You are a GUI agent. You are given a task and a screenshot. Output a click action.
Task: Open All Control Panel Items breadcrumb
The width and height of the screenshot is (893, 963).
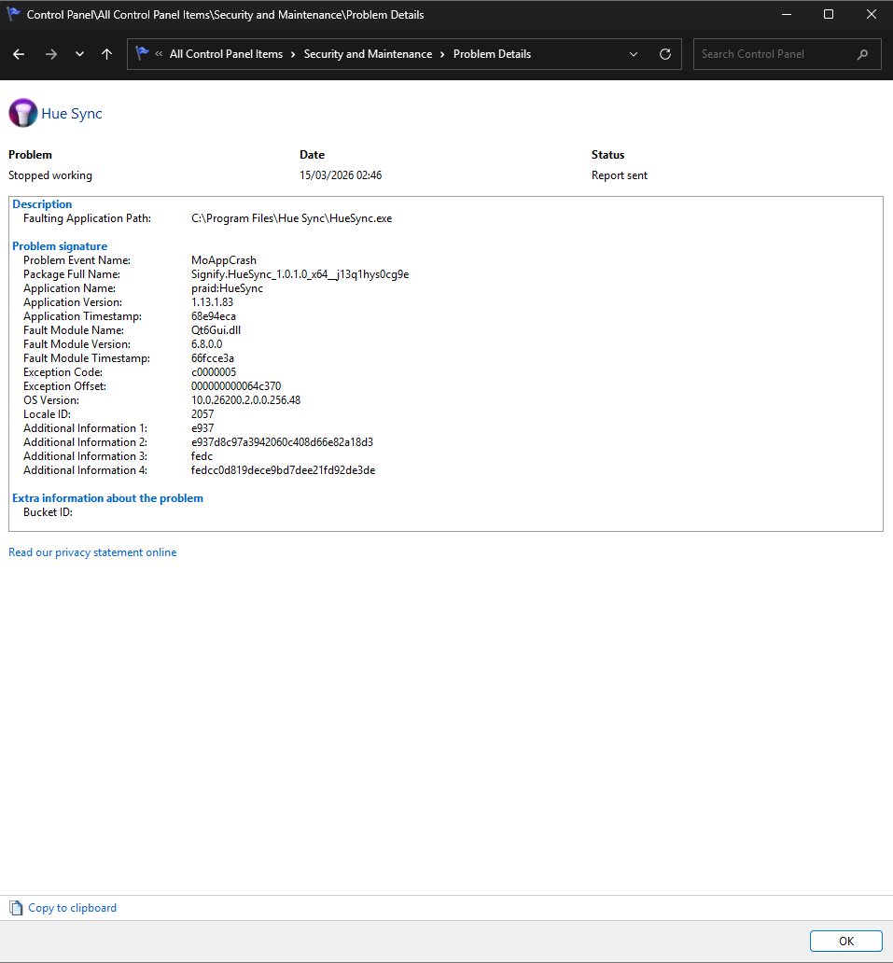[x=226, y=54]
